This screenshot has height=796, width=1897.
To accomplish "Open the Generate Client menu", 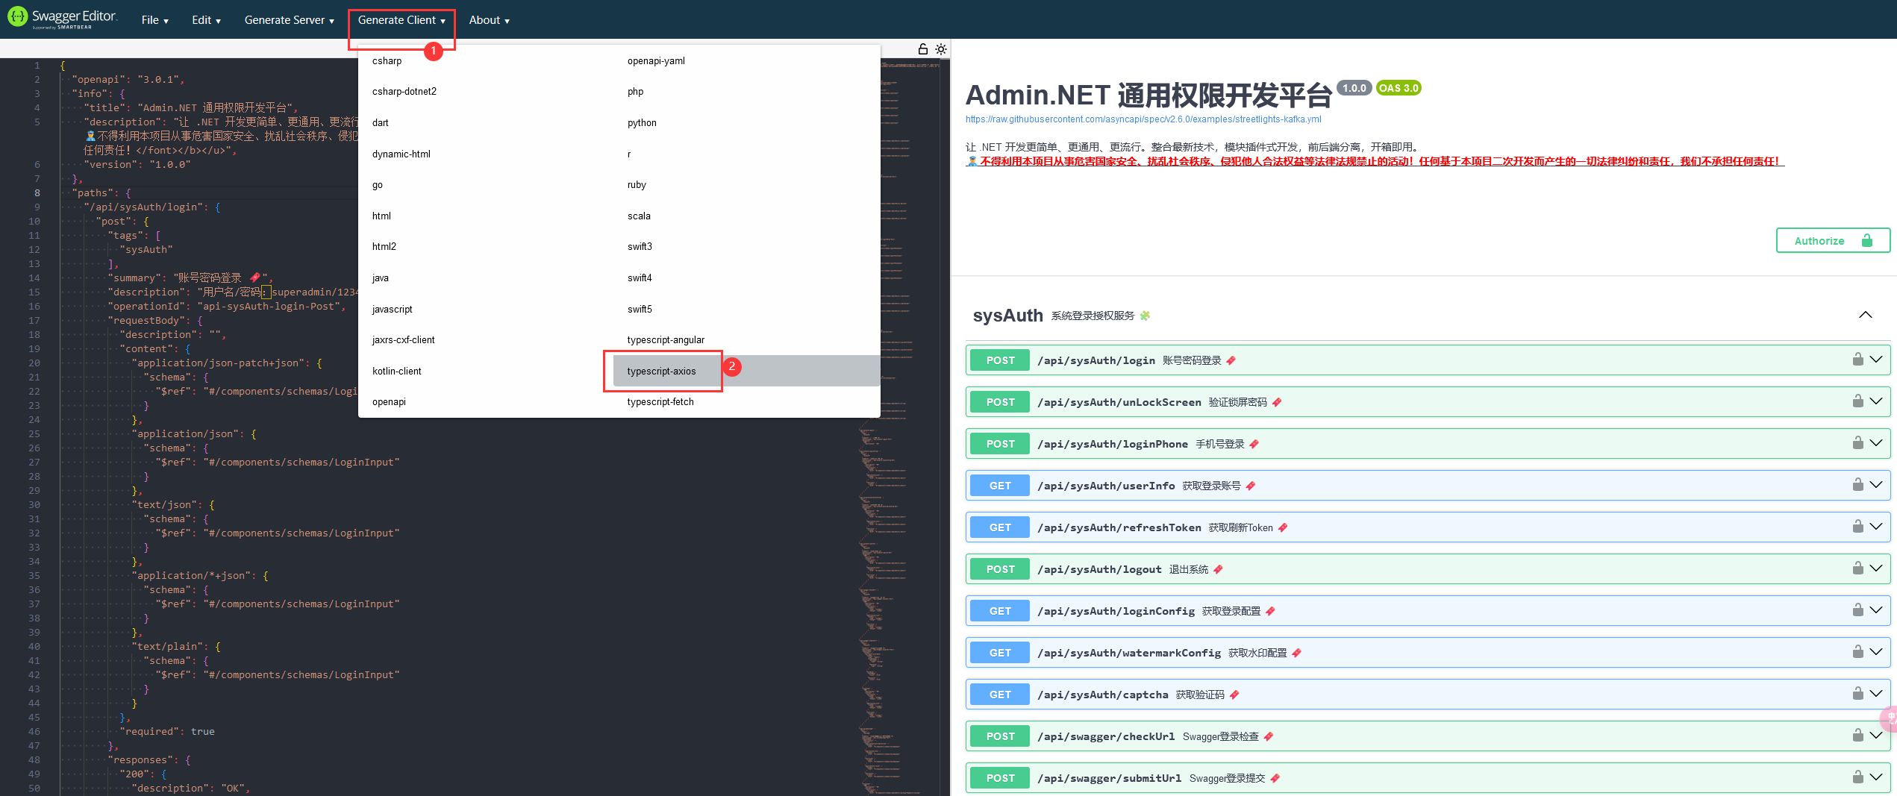I will 401,20.
